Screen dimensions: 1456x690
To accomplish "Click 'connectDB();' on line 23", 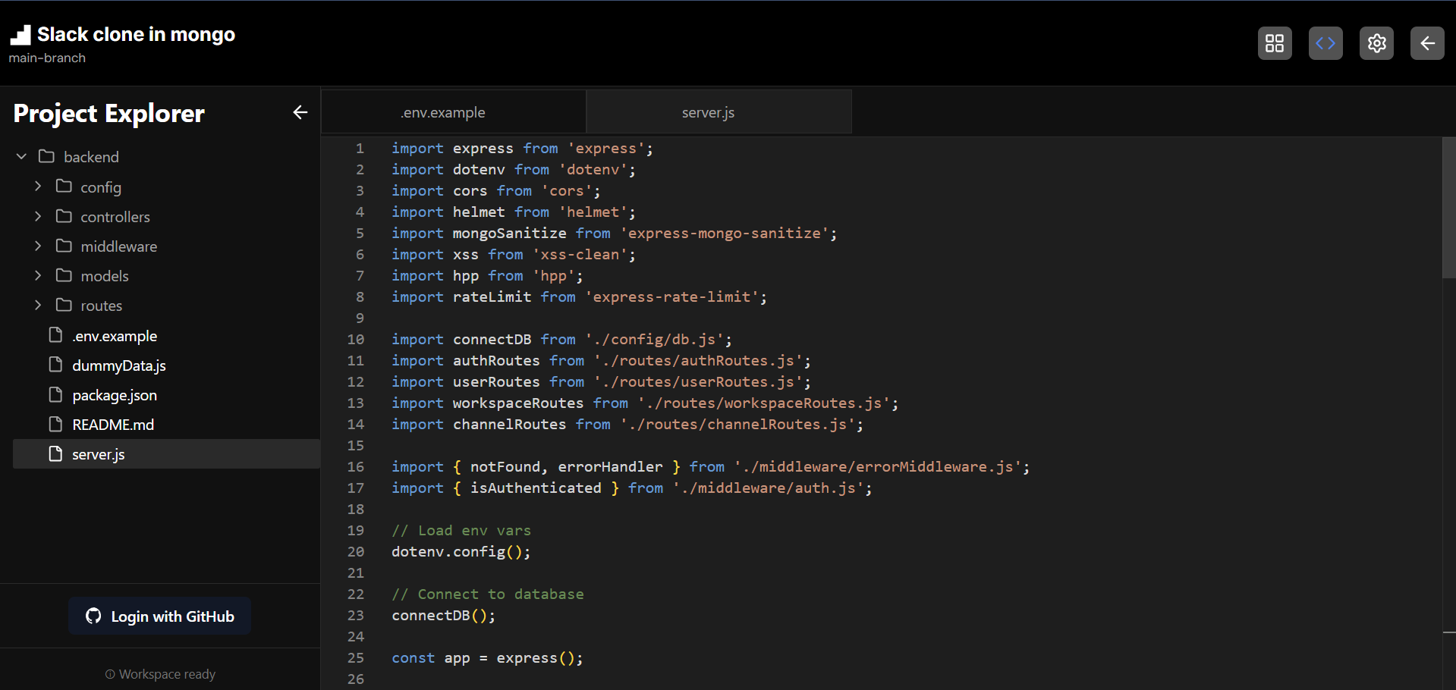I will point(444,616).
